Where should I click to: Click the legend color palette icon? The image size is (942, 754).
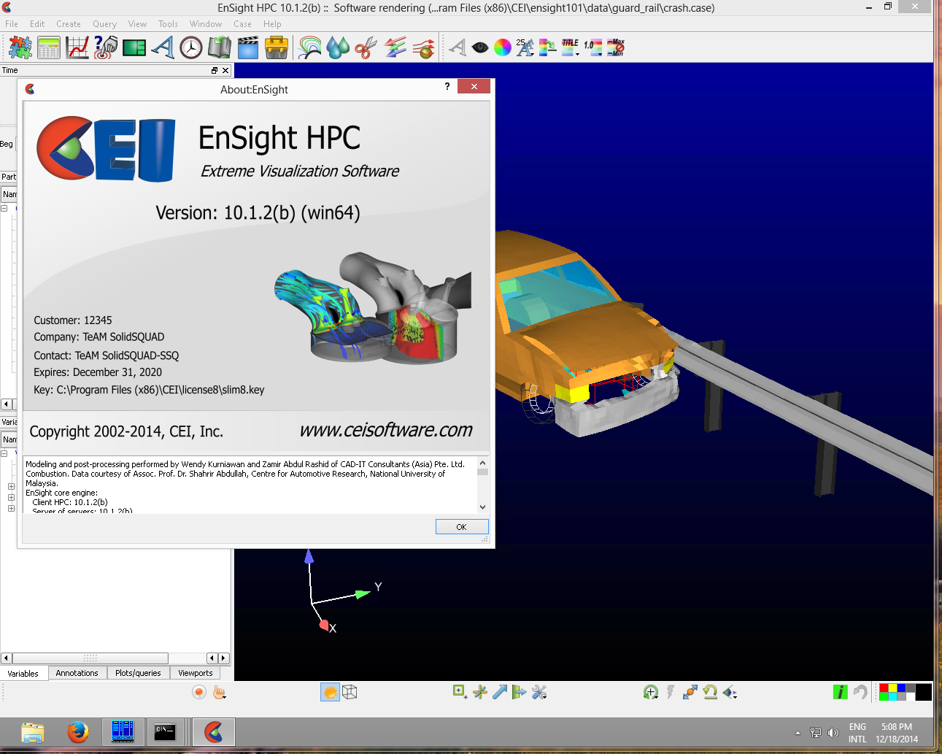(548, 48)
